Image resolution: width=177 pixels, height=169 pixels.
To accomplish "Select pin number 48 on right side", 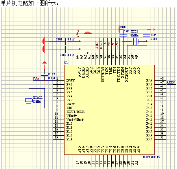I will tap(162, 78).
